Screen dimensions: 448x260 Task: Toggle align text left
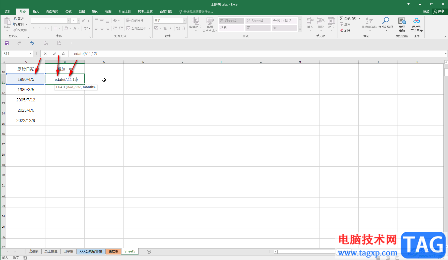click(x=96, y=28)
